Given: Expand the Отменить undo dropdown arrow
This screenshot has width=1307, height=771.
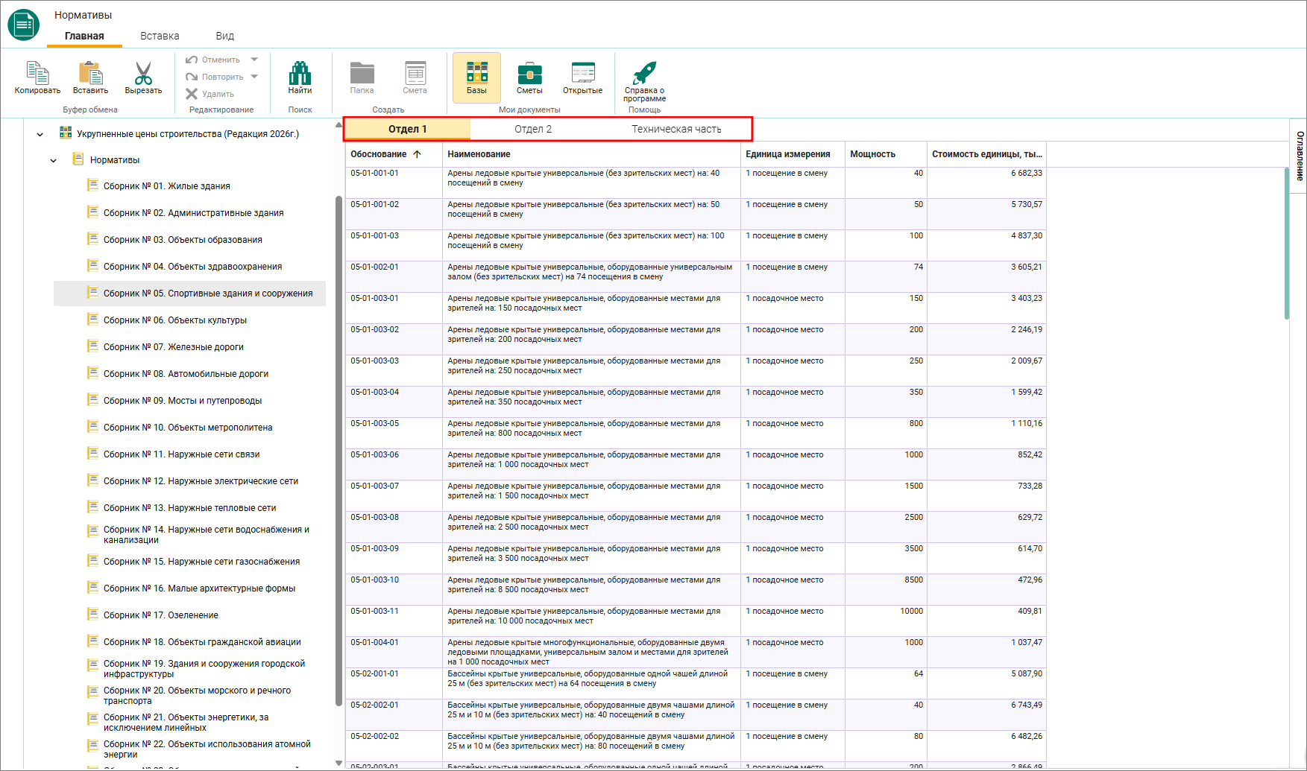Looking at the screenshot, I should tap(254, 60).
